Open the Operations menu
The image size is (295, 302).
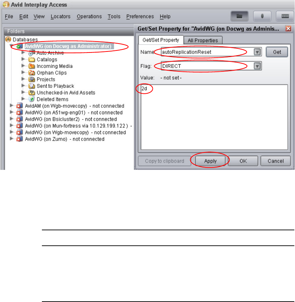(x=89, y=16)
